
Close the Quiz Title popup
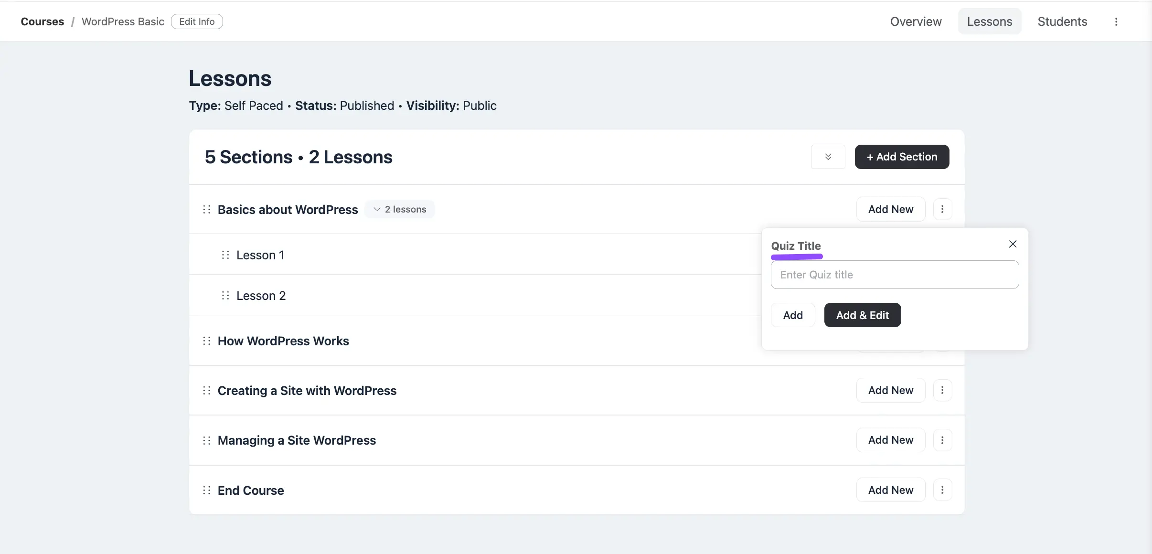click(x=1013, y=244)
